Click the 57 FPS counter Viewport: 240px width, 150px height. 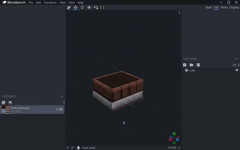point(172,148)
